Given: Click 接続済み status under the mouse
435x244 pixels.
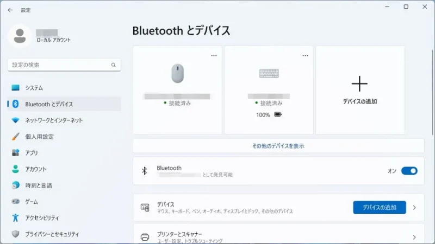Looking at the screenshot, I should click(x=180, y=103).
